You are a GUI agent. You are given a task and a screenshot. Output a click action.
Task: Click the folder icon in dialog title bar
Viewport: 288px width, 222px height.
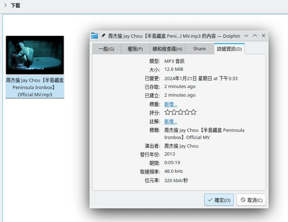[95, 36]
